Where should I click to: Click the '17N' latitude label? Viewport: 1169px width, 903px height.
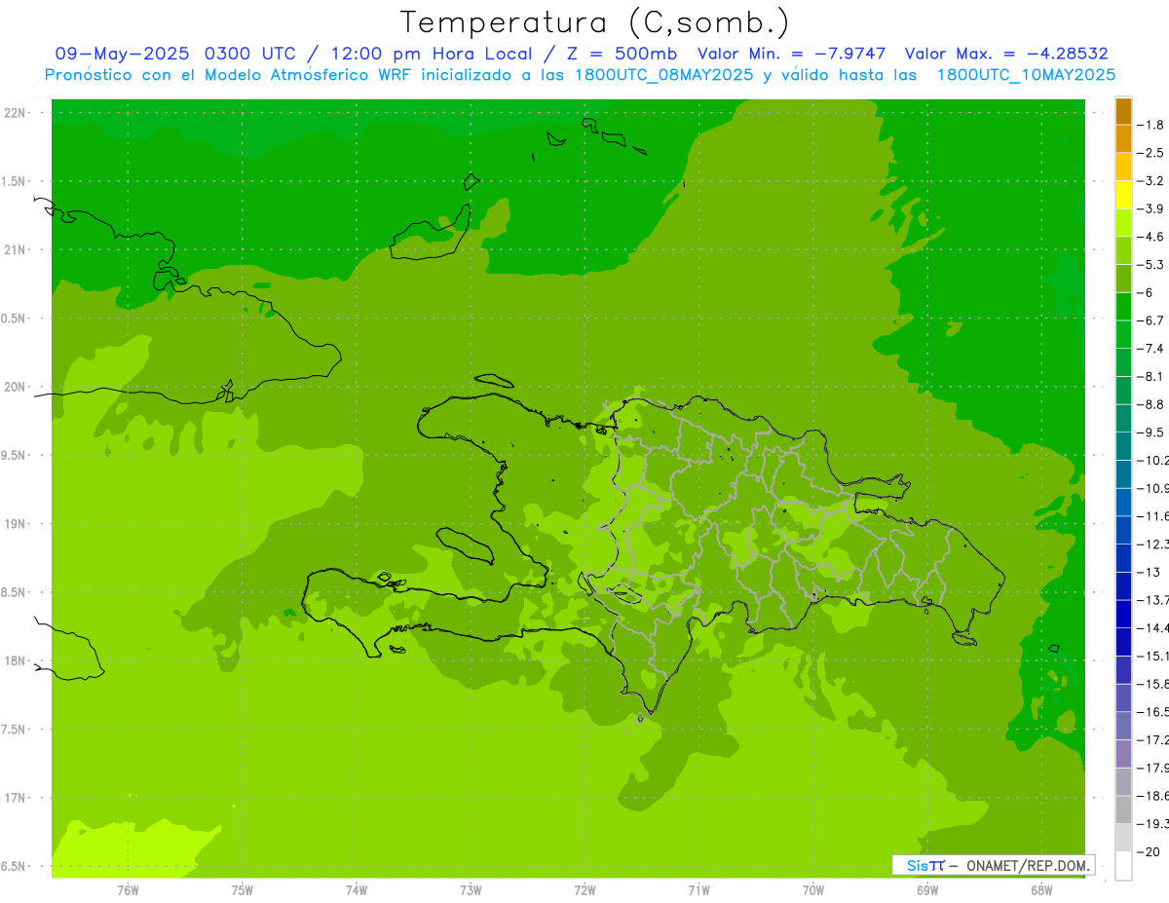17,798
